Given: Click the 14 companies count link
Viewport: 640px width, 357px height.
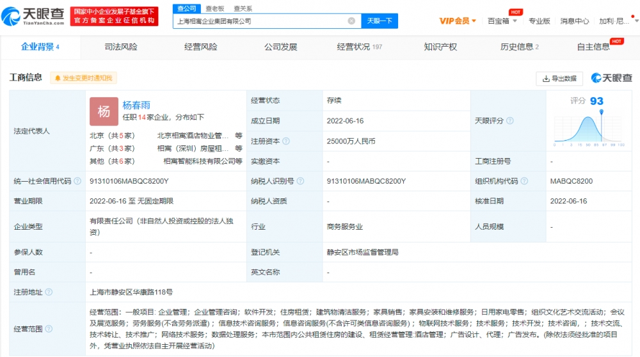Looking at the screenshot, I should (141, 118).
